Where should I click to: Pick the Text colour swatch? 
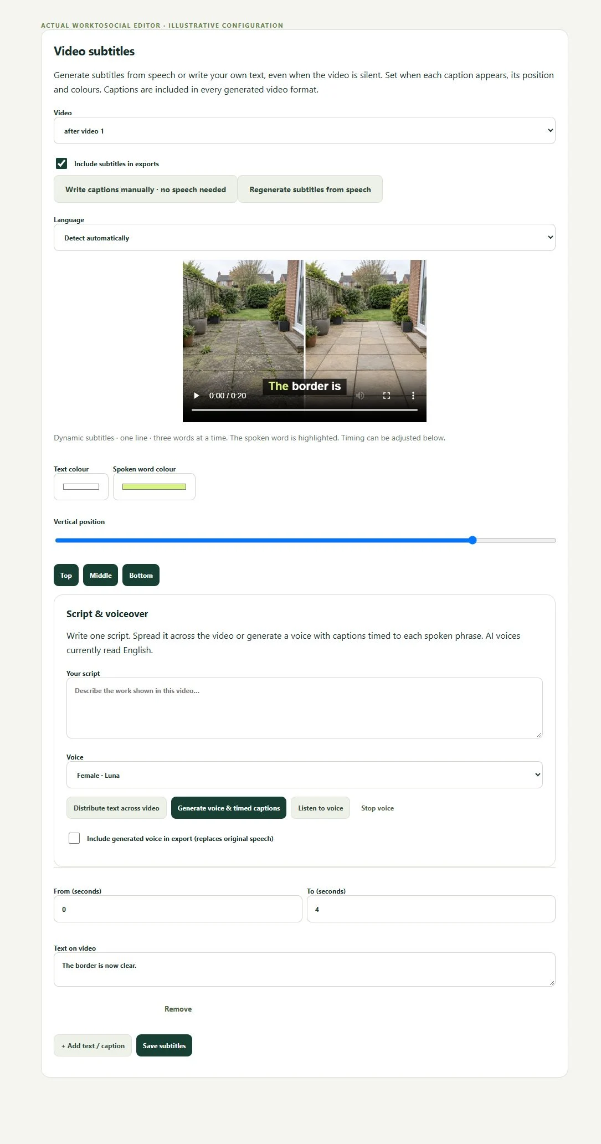[81, 487]
